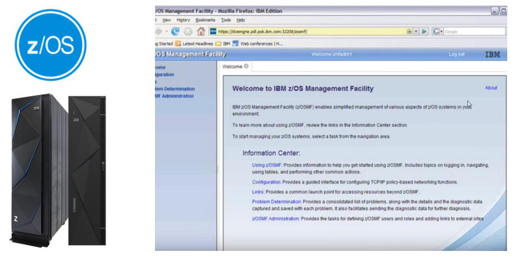Click the blue z/OS circle logo

[50, 45]
